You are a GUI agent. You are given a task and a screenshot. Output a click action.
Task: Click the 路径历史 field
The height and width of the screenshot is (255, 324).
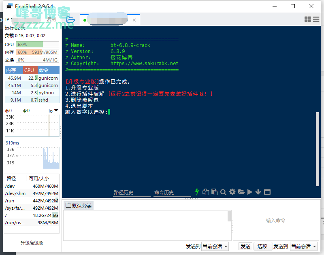click(132, 192)
